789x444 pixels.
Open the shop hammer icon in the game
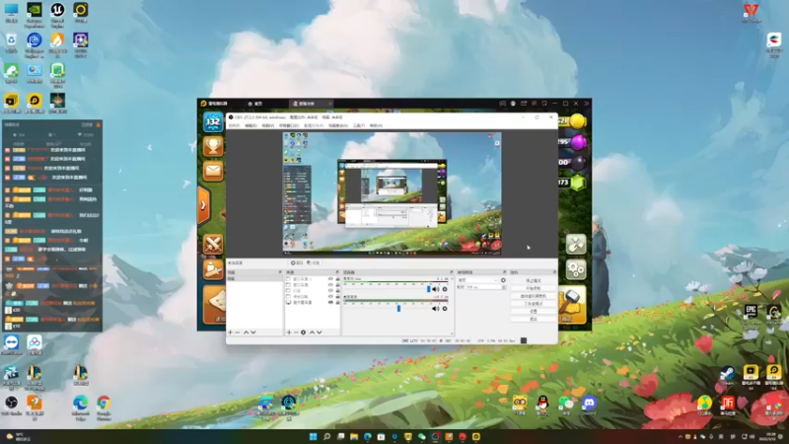click(572, 305)
